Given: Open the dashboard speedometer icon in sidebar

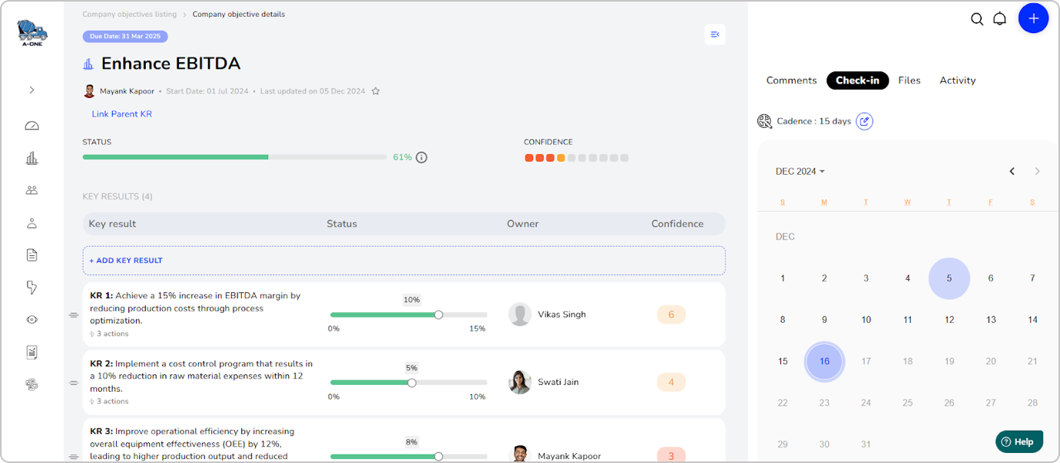Looking at the screenshot, I should [x=31, y=126].
